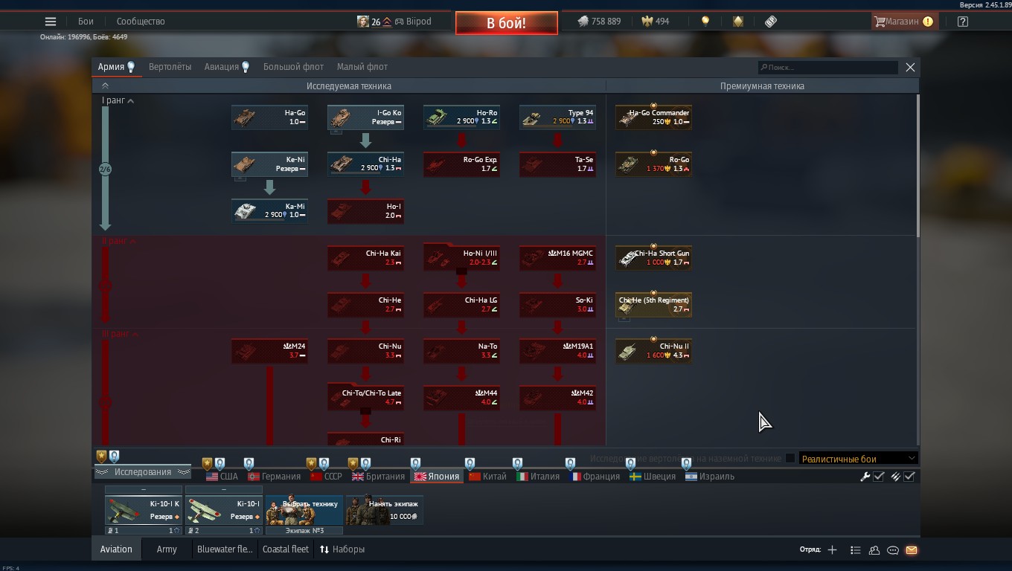Select the Израиль nation tab
The image size is (1012, 571).
coord(710,477)
